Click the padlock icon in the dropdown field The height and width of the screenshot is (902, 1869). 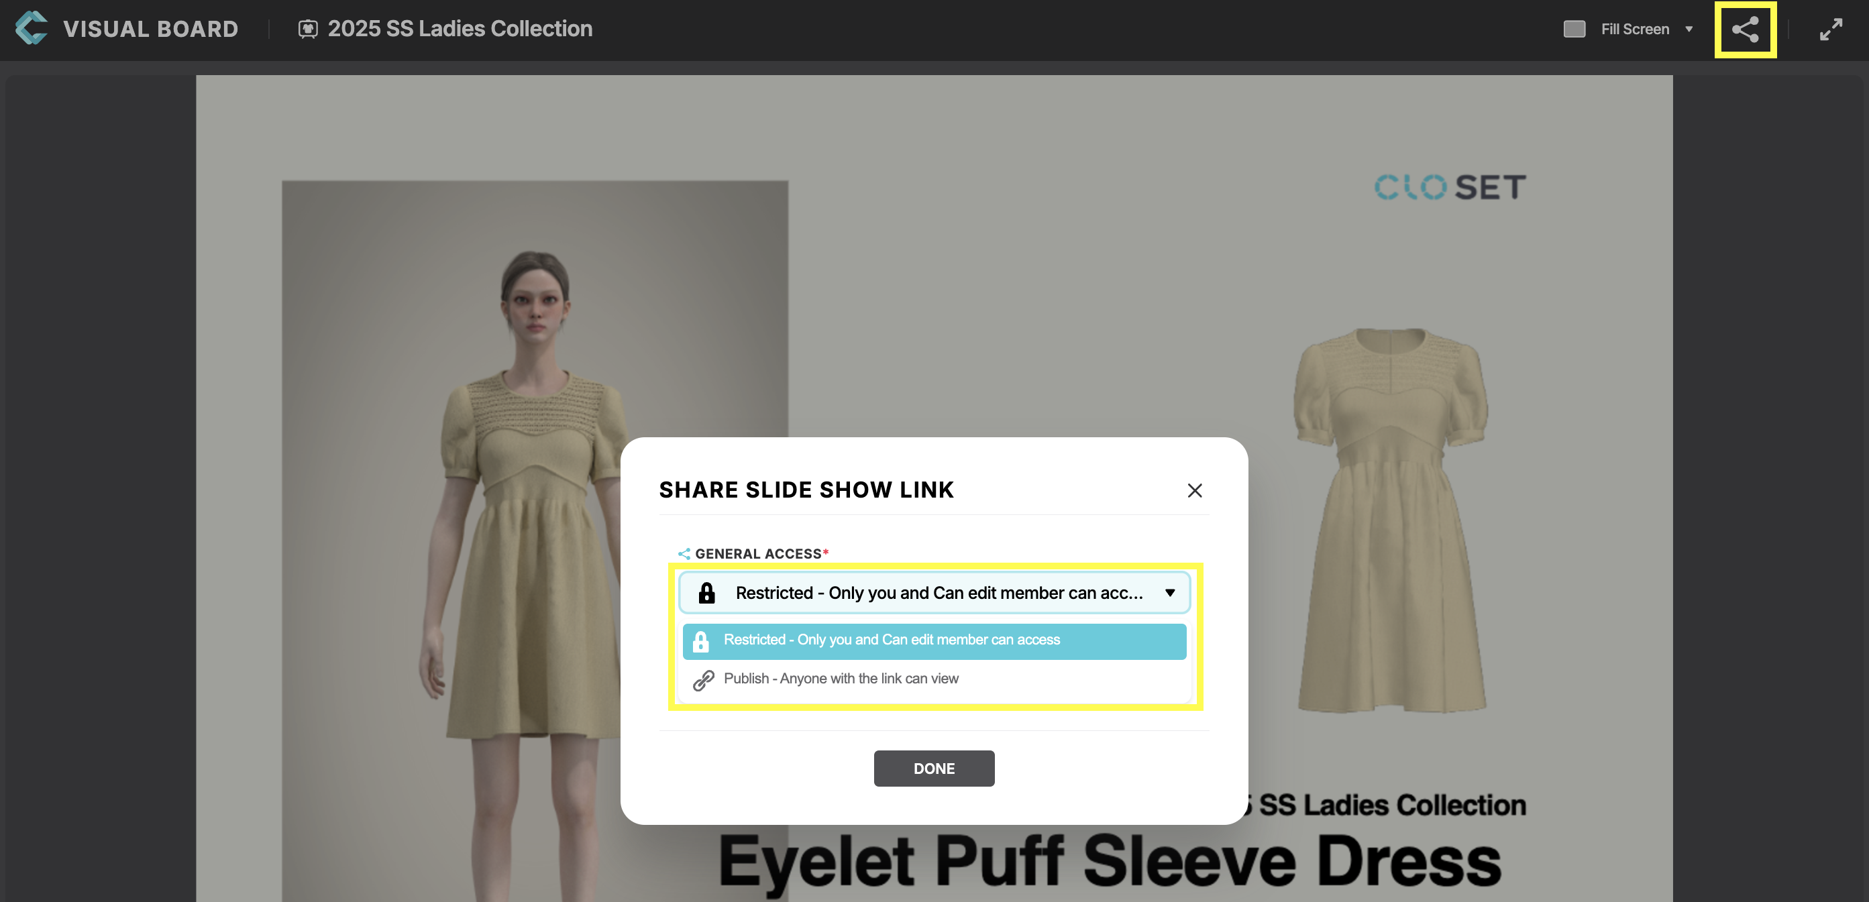[x=706, y=593]
